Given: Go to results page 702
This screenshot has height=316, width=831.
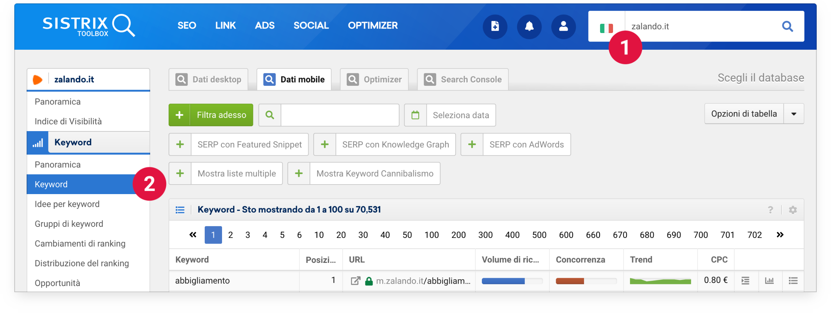Looking at the screenshot, I should [754, 235].
